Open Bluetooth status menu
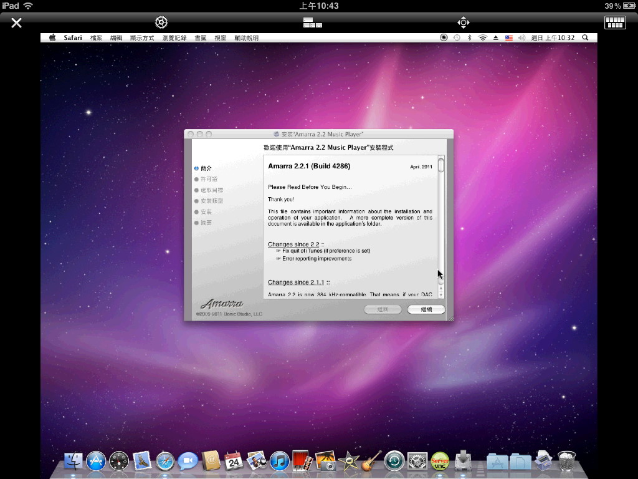The height and width of the screenshot is (479, 638). [470, 37]
